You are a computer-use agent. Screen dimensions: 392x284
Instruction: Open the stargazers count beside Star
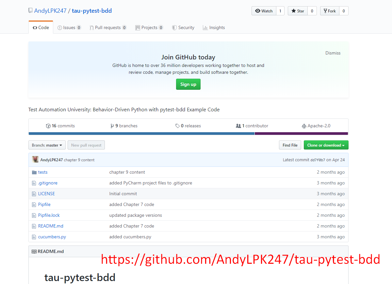[x=312, y=11]
